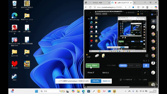
Task: Click the green broadcasting button
Action: click(93, 66)
